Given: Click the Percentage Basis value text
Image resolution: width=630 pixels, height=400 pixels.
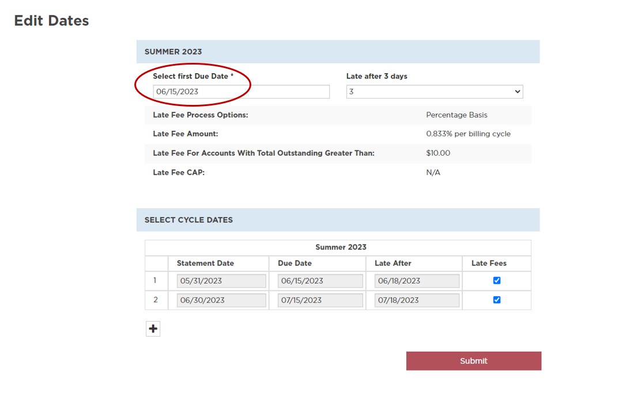Looking at the screenshot, I should (x=457, y=115).
